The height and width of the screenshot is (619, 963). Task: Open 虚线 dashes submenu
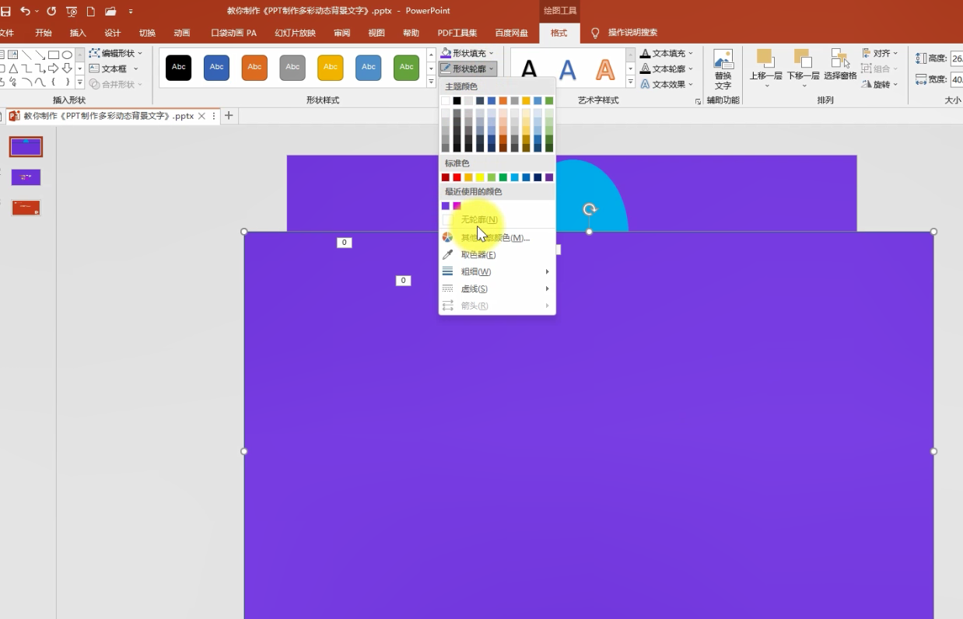(x=497, y=289)
